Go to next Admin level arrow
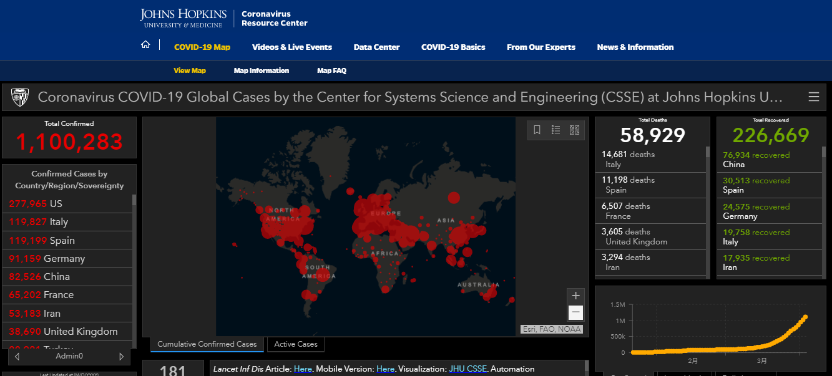Viewport: 832px width, 376px height. click(122, 357)
